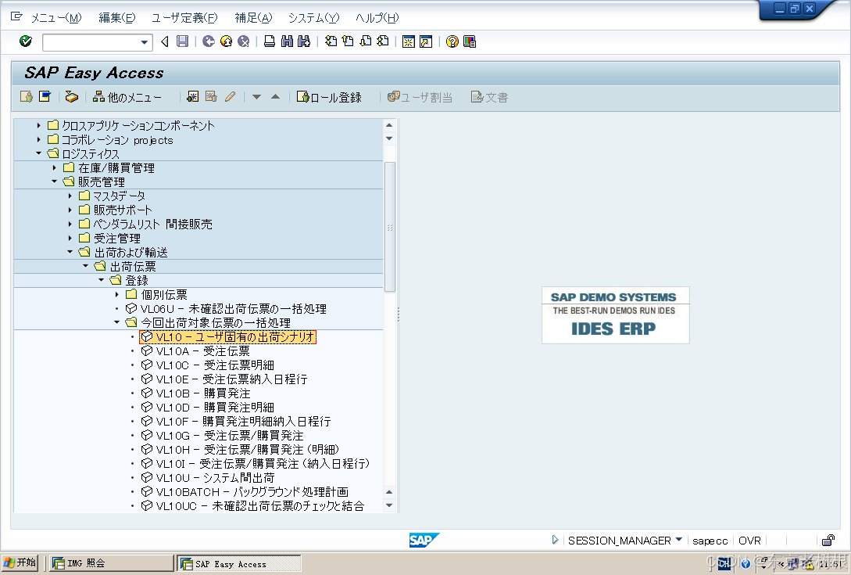The image size is (851, 575).
Task: Expand the 受注管理 folder
Action: tap(70, 238)
